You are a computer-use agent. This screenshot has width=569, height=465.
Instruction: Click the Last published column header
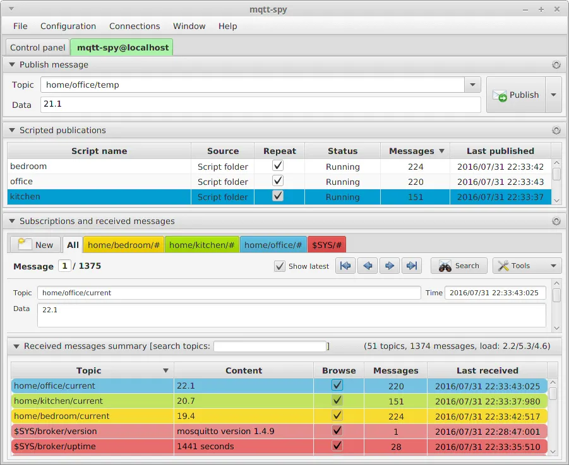click(x=500, y=151)
